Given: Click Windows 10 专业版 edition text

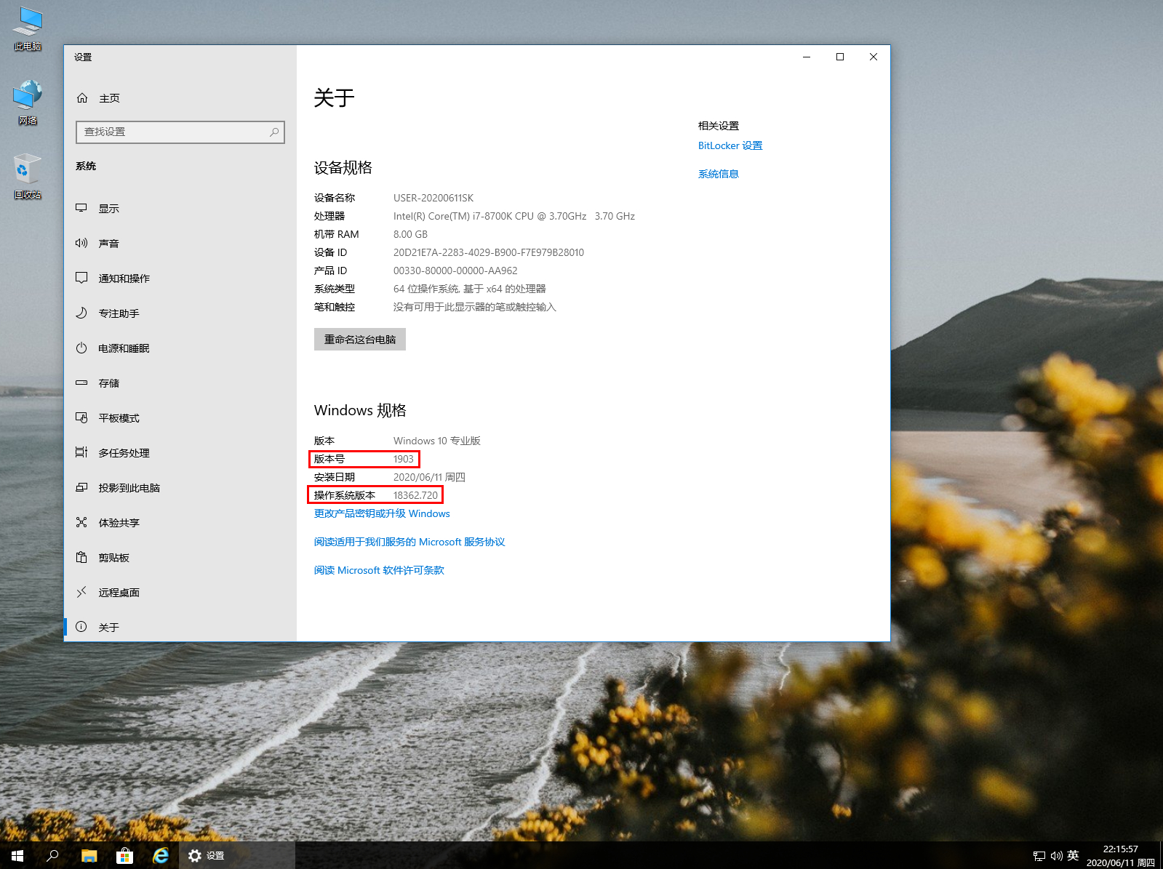Looking at the screenshot, I should tap(437, 441).
